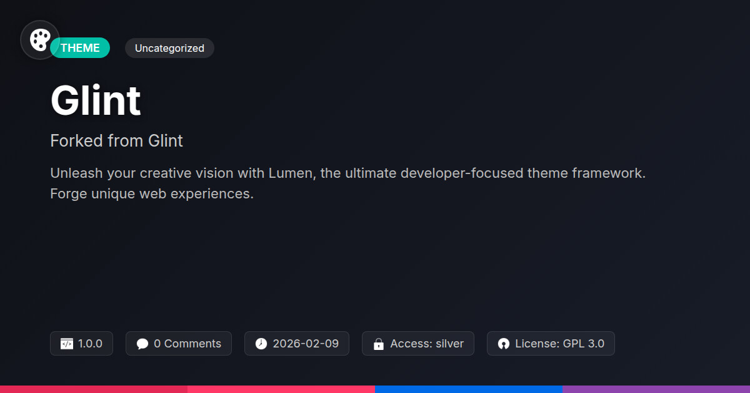Click the padlock access icon
Screen dimensions: 750x393
378,344
